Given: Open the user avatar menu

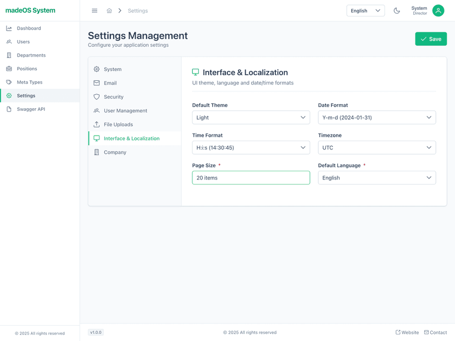Looking at the screenshot, I should point(438,11).
